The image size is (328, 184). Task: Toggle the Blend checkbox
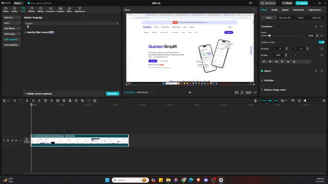coord(262,71)
